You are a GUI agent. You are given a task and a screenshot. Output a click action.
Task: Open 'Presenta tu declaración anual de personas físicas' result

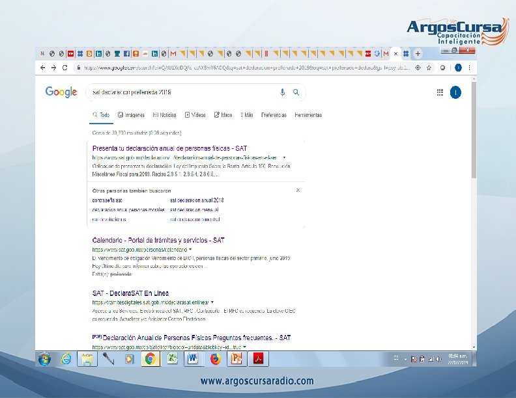point(170,148)
